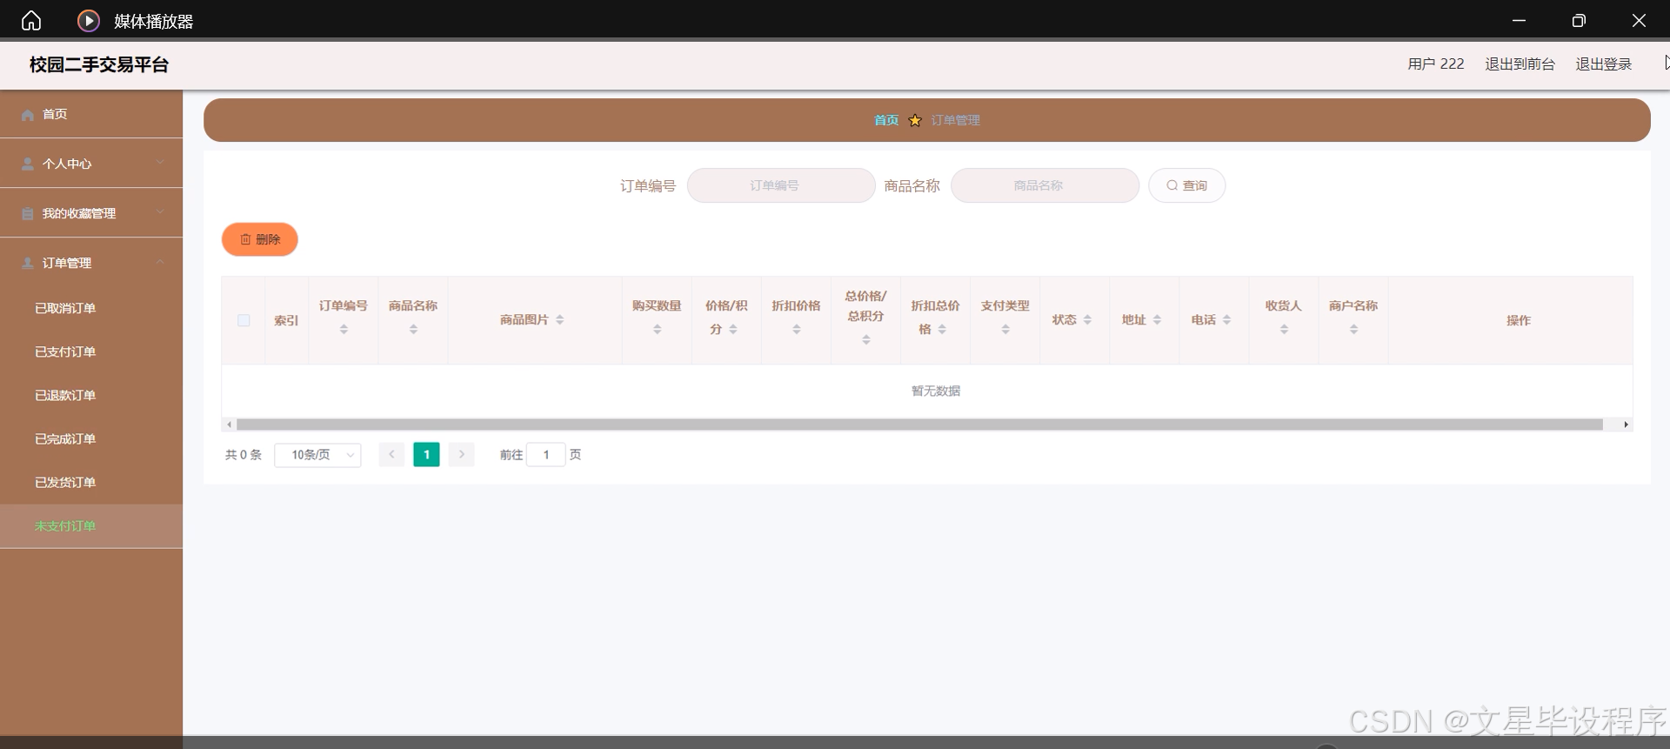1670x749 pixels.
Task: Sort by 状态 column arrows
Action: (x=1087, y=319)
